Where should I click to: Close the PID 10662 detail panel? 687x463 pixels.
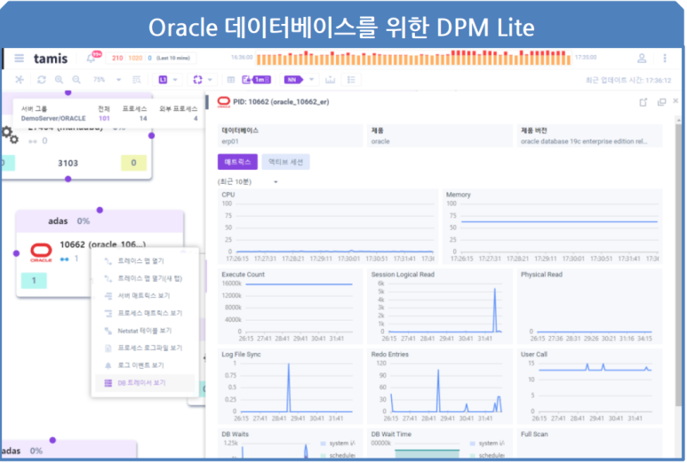[x=675, y=100]
